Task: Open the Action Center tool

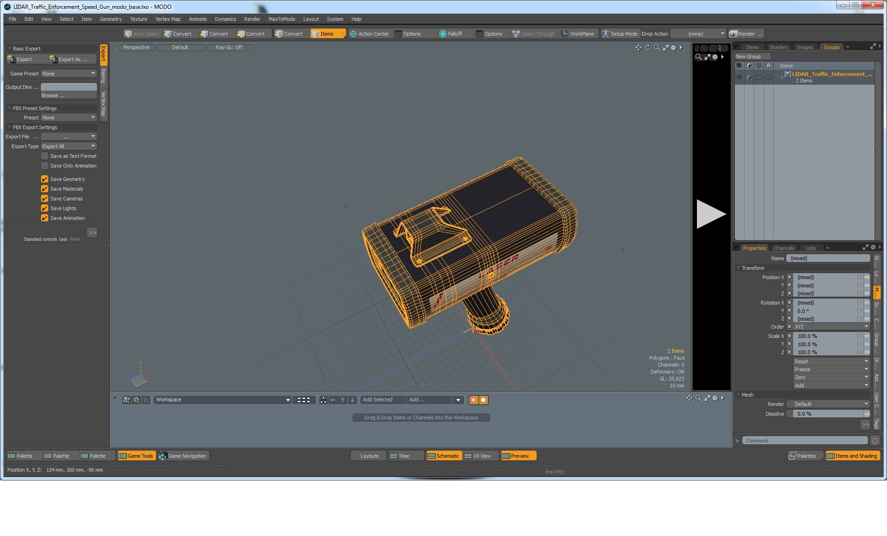Action: tap(370, 34)
